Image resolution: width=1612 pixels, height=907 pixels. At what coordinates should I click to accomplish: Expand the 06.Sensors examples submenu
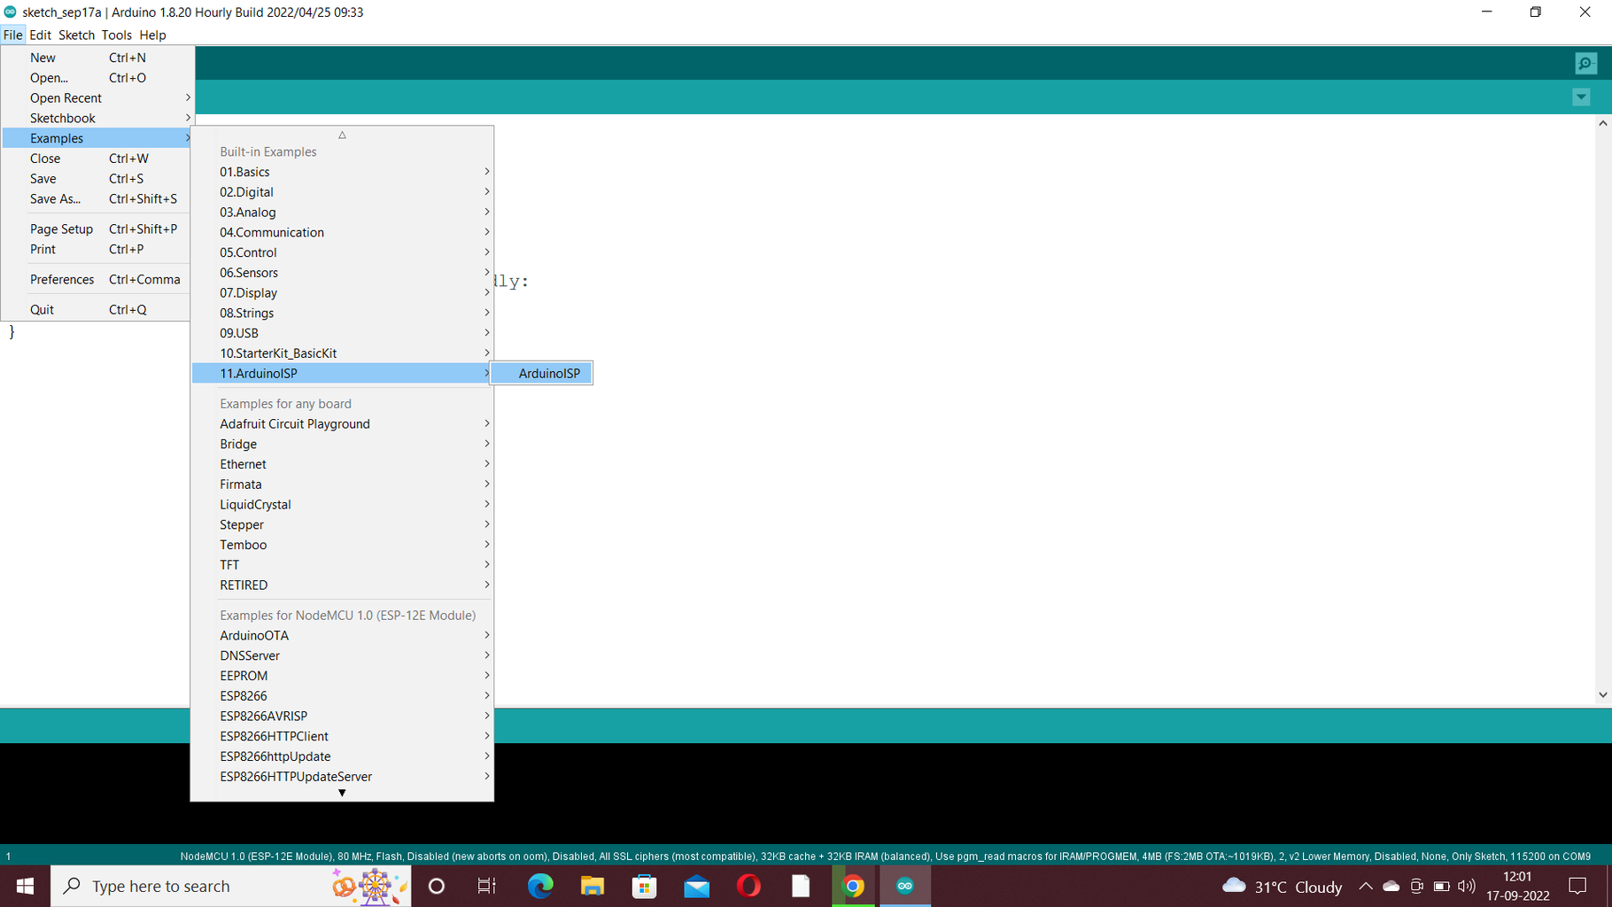(x=342, y=273)
